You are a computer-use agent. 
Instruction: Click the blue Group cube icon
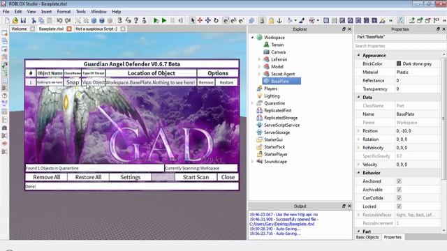[x=94, y=20]
